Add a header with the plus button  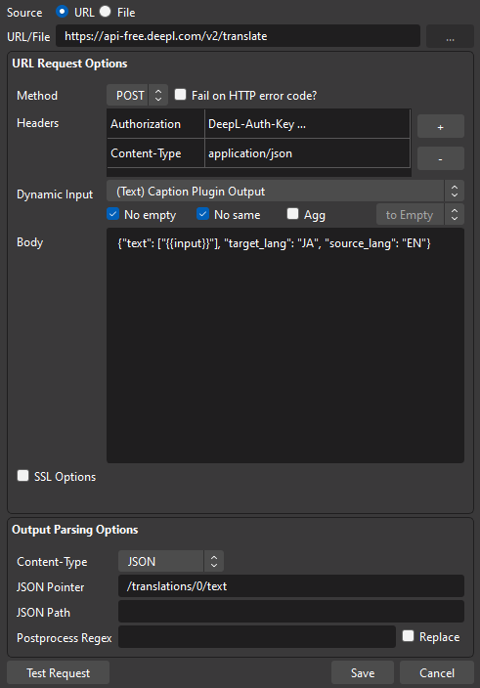tap(441, 127)
